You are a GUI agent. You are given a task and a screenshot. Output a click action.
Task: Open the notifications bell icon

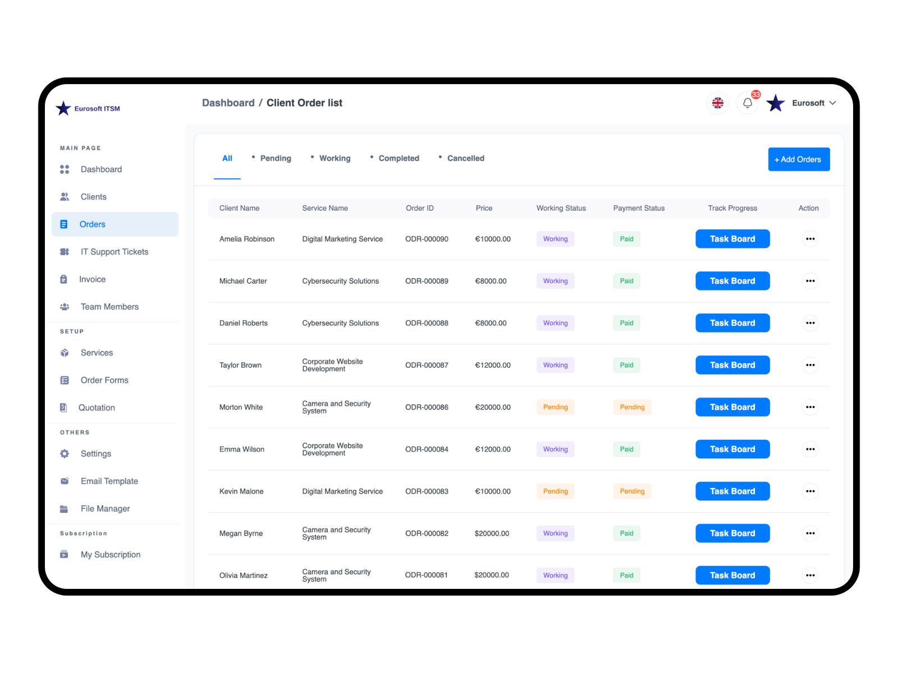747,103
